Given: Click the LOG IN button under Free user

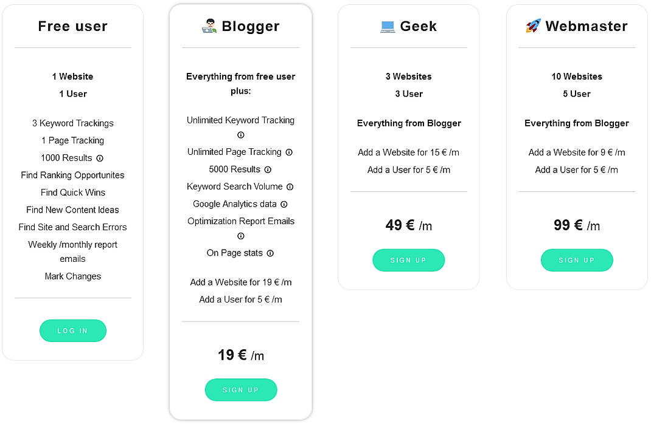Looking at the screenshot, I should pos(73,330).
